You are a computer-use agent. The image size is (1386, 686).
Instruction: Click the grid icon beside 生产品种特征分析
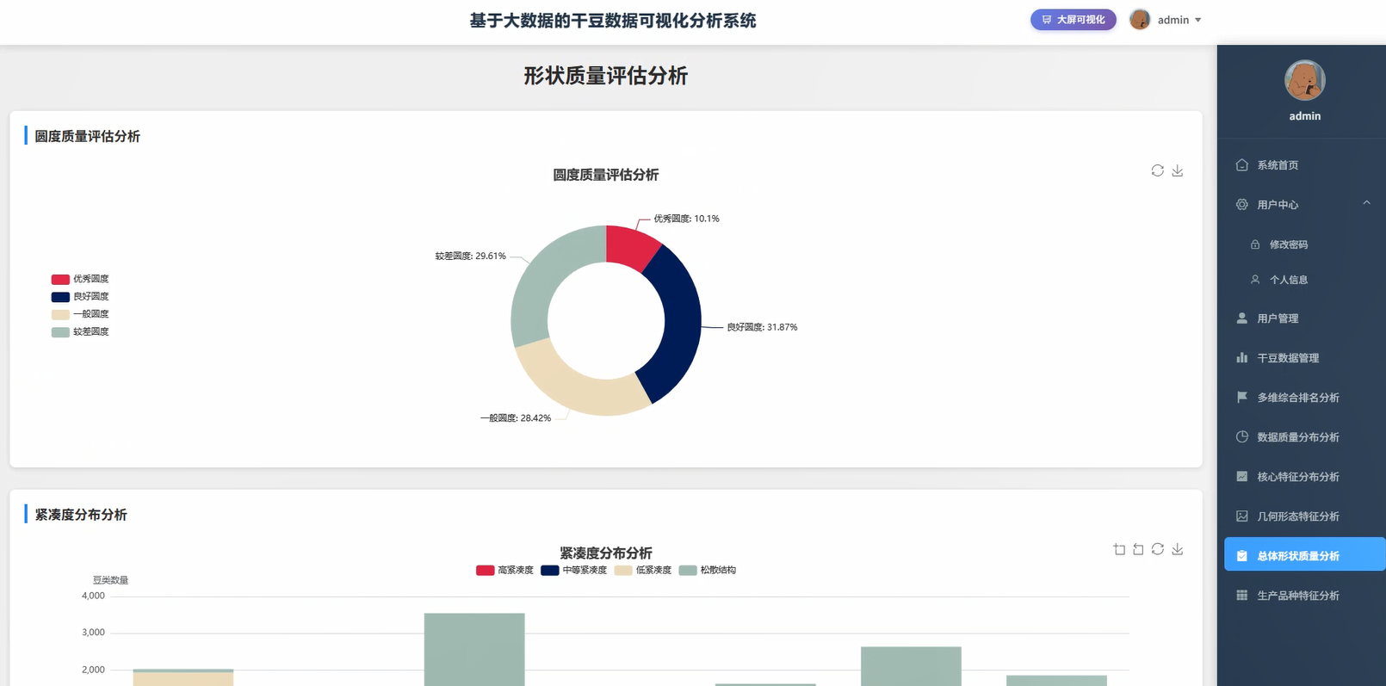(x=1241, y=595)
